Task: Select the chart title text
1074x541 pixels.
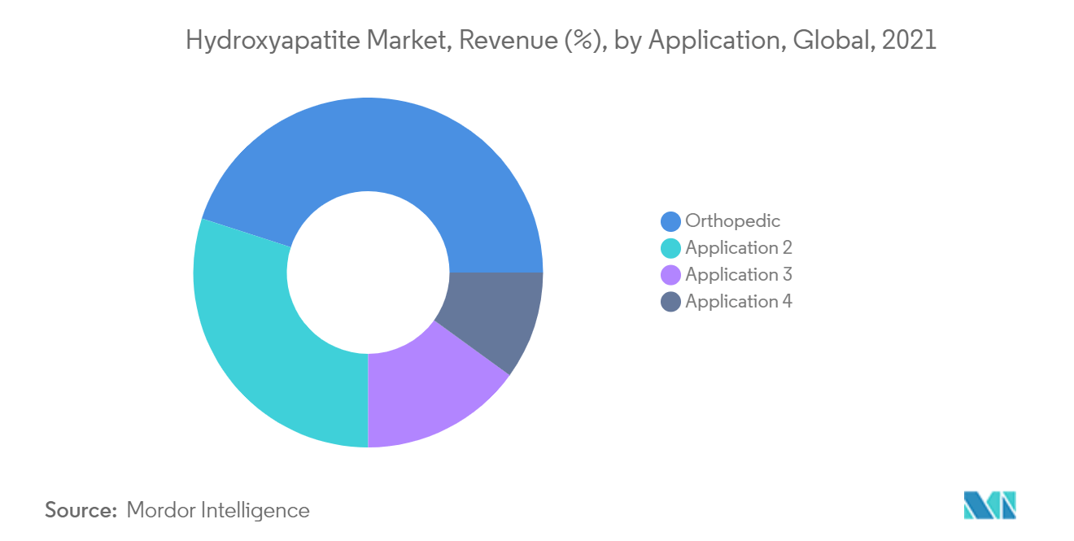Action: [x=561, y=38]
